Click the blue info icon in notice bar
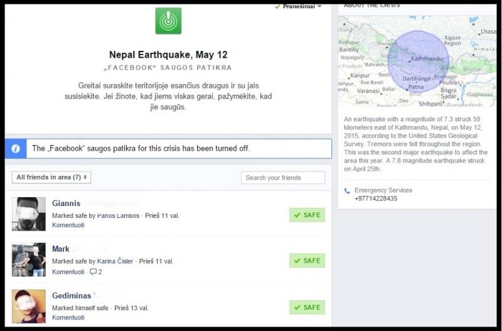The image size is (502, 331). coord(16,149)
